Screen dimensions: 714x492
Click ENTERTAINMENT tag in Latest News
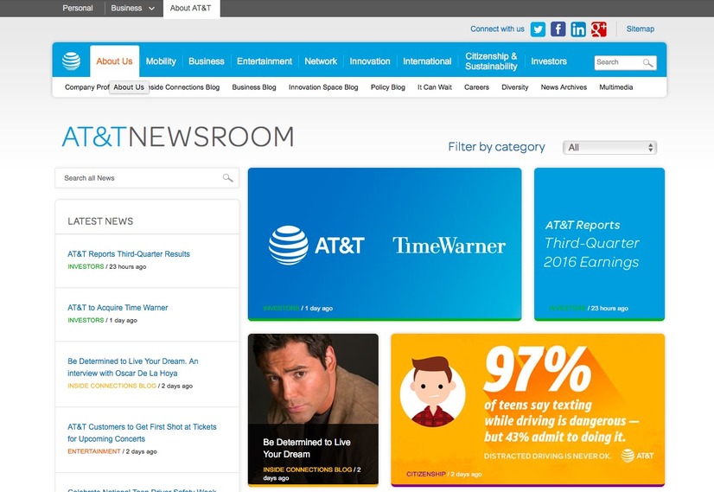click(x=94, y=451)
